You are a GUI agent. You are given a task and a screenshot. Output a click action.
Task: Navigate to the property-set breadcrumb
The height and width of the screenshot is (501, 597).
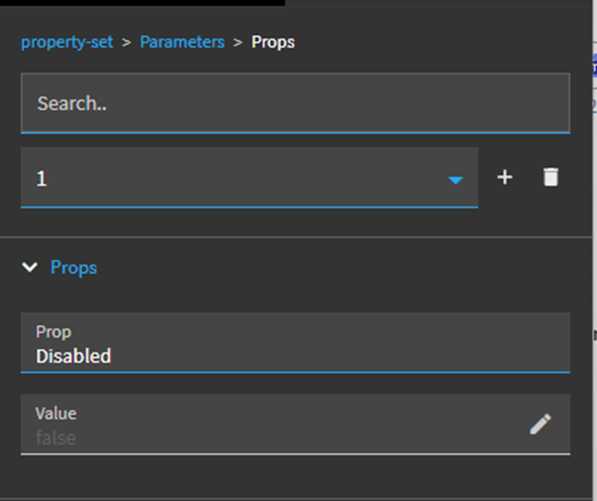point(67,42)
